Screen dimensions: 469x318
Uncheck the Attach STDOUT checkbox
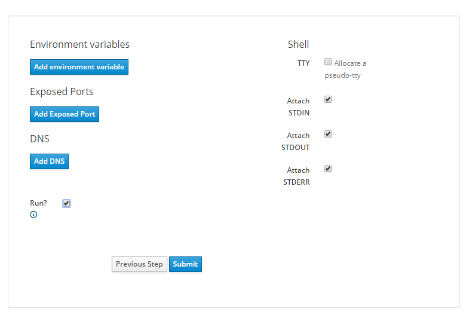(x=328, y=134)
